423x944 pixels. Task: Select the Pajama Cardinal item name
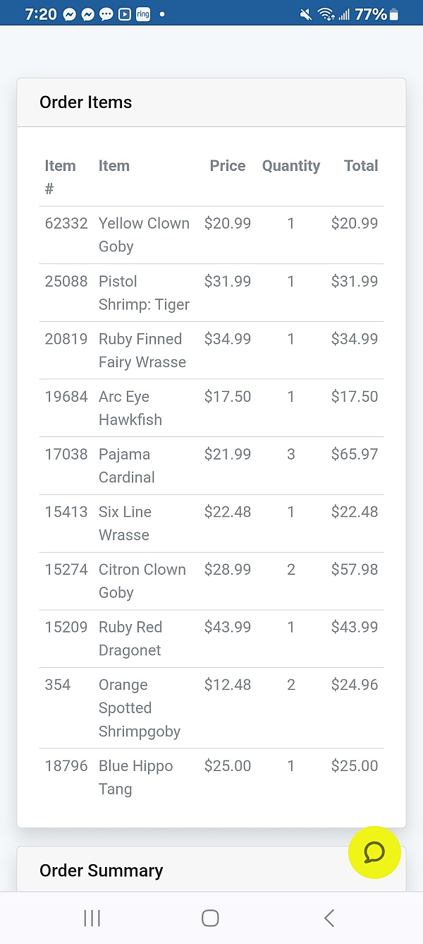(x=127, y=465)
